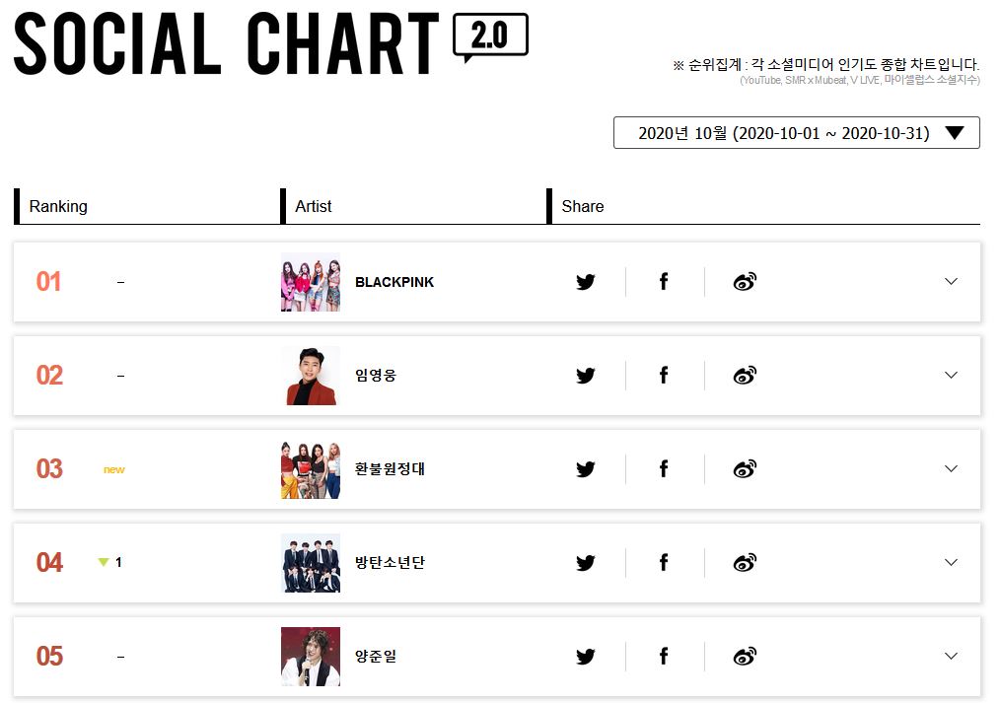The width and height of the screenshot is (1001, 703).
Task: Click the 양준일 artist photo
Action: pos(311,657)
